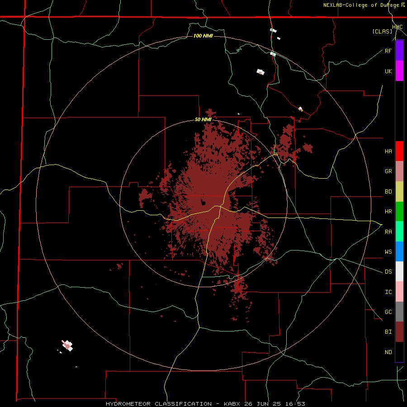Click the small black hole at radar center
Viewport: 407px width, 407px height.
point(203,203)
